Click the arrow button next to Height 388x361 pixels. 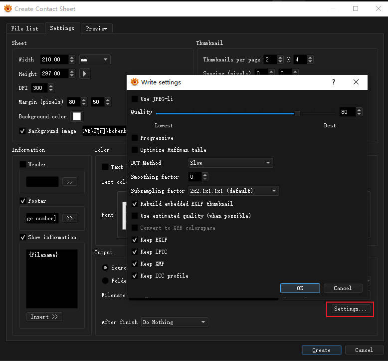pyautogui.click(x=85, y=74)
